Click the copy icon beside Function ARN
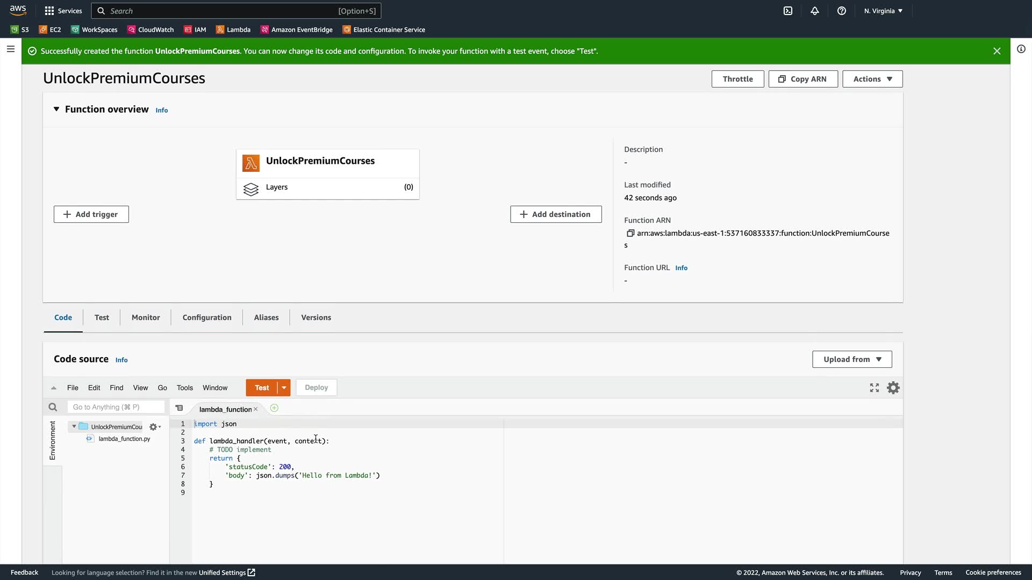The height and width of the screenshot is (580, 1032). (x=630, y=233)
